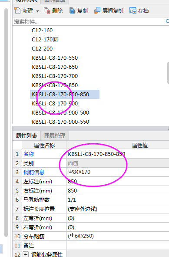The height and width of the screenshot is (257, 169).
Task: Select KBSLJ-C8-170-650 in component list
Action: (55, 67)
